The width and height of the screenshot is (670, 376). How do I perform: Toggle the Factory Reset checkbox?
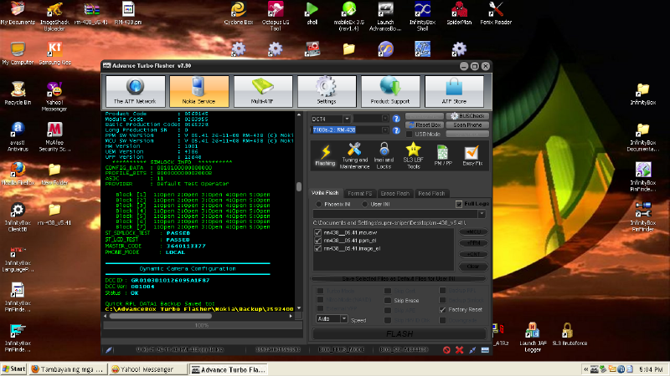coord(443,309)
